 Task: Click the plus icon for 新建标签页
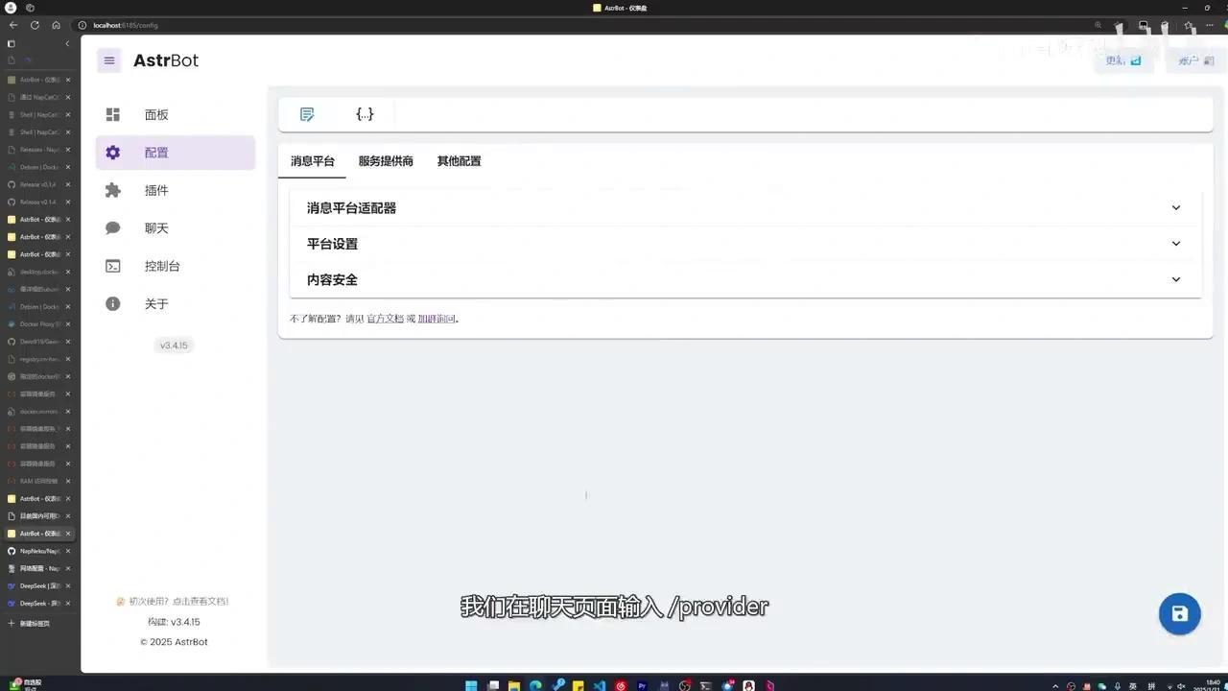[12, 624]
